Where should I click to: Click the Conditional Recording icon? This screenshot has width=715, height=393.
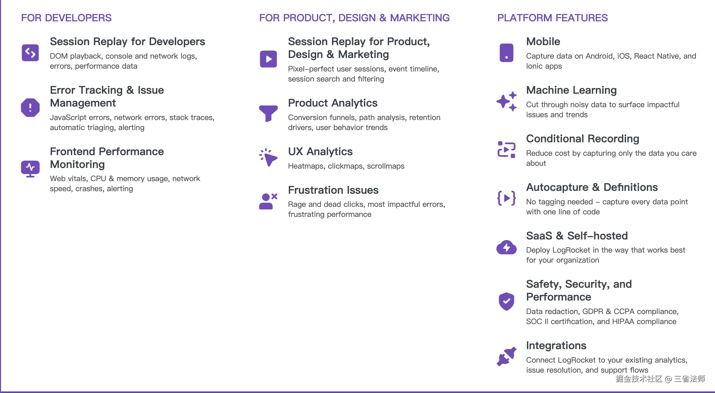click(x=506, y=149)
